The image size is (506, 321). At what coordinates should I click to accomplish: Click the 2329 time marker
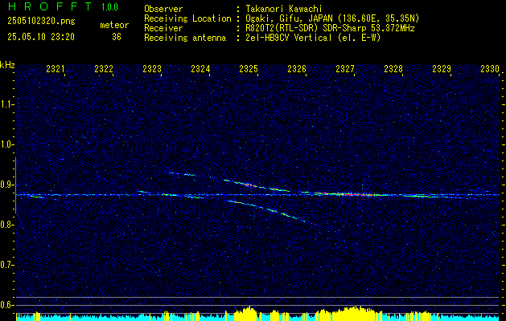tap(442, 69)
